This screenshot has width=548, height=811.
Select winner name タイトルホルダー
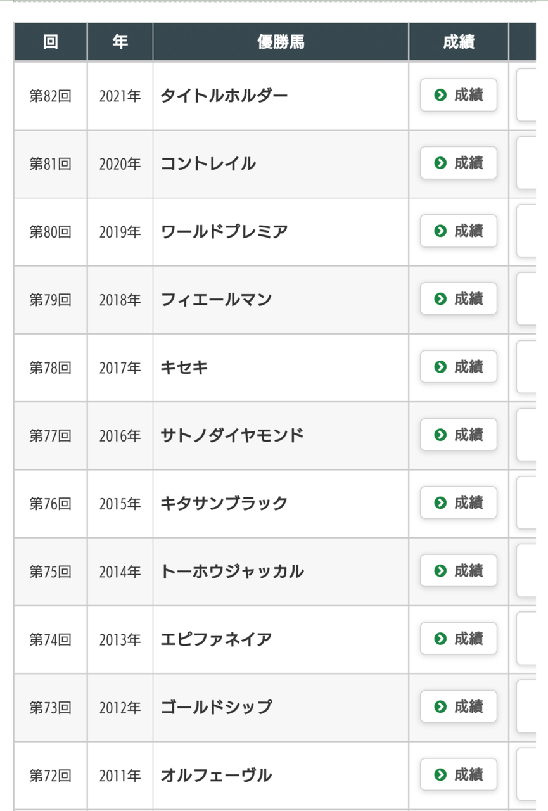coord(224,96)
